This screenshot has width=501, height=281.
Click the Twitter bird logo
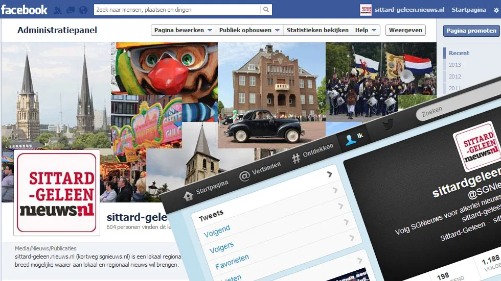388,124
